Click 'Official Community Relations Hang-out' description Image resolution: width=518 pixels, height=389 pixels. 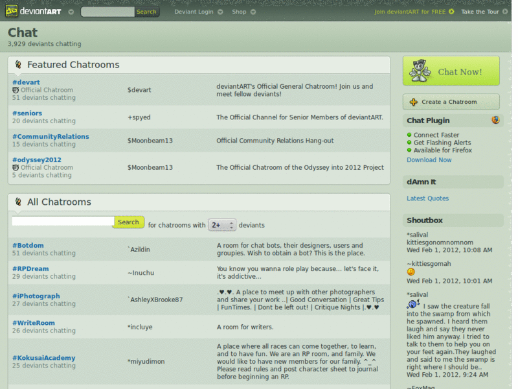point(275,141)
